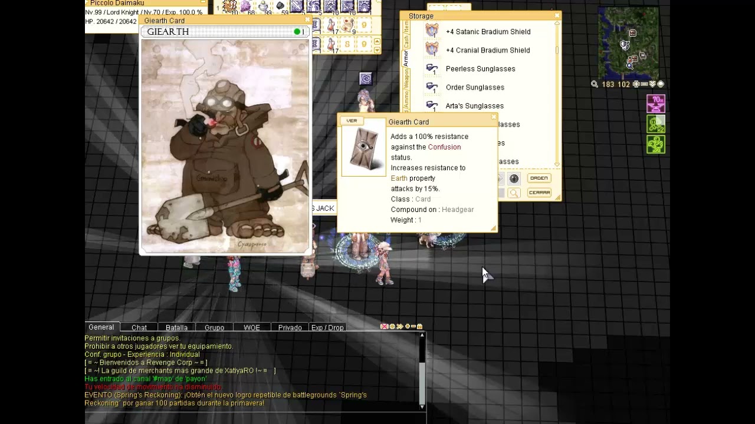Zoom out minimap with minus icon

point(644,84)
